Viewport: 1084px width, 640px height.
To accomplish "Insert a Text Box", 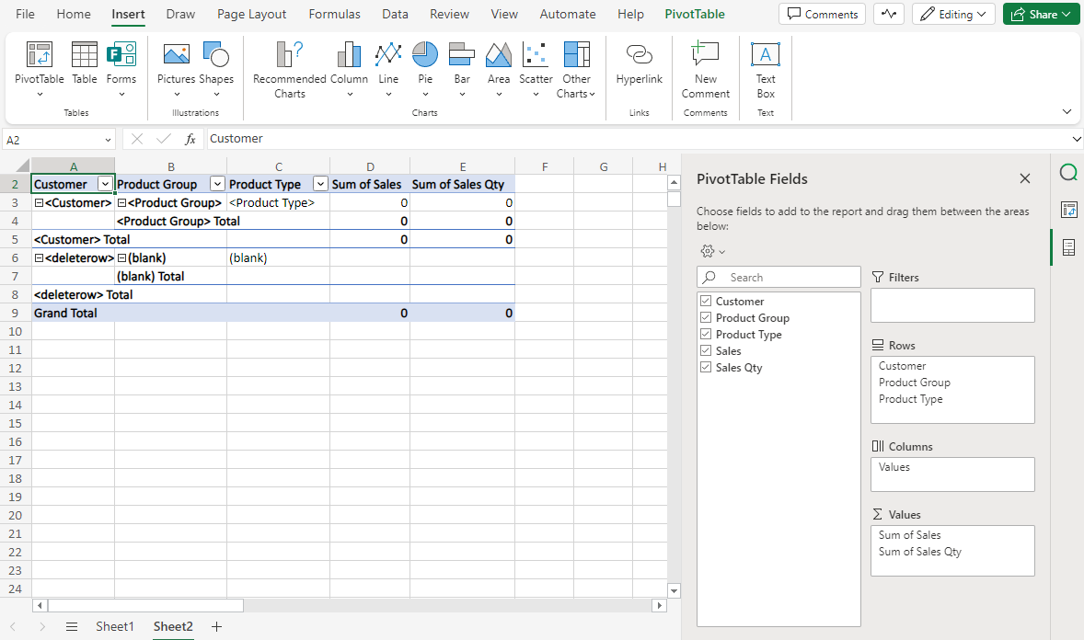I will [765, 69].
